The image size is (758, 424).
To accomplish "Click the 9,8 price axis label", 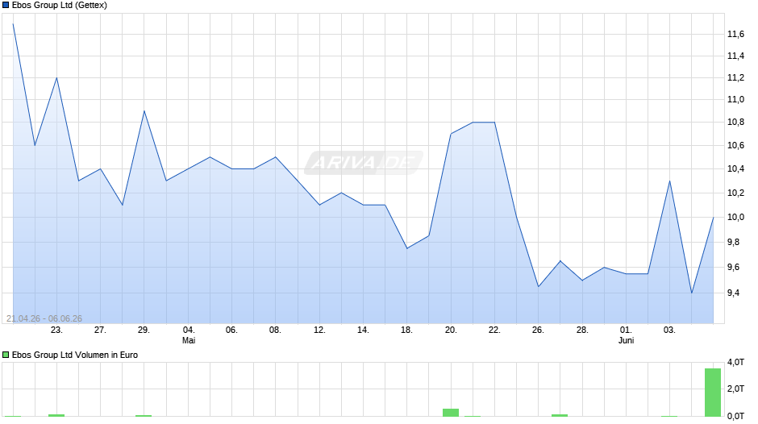I will [733, 242].
